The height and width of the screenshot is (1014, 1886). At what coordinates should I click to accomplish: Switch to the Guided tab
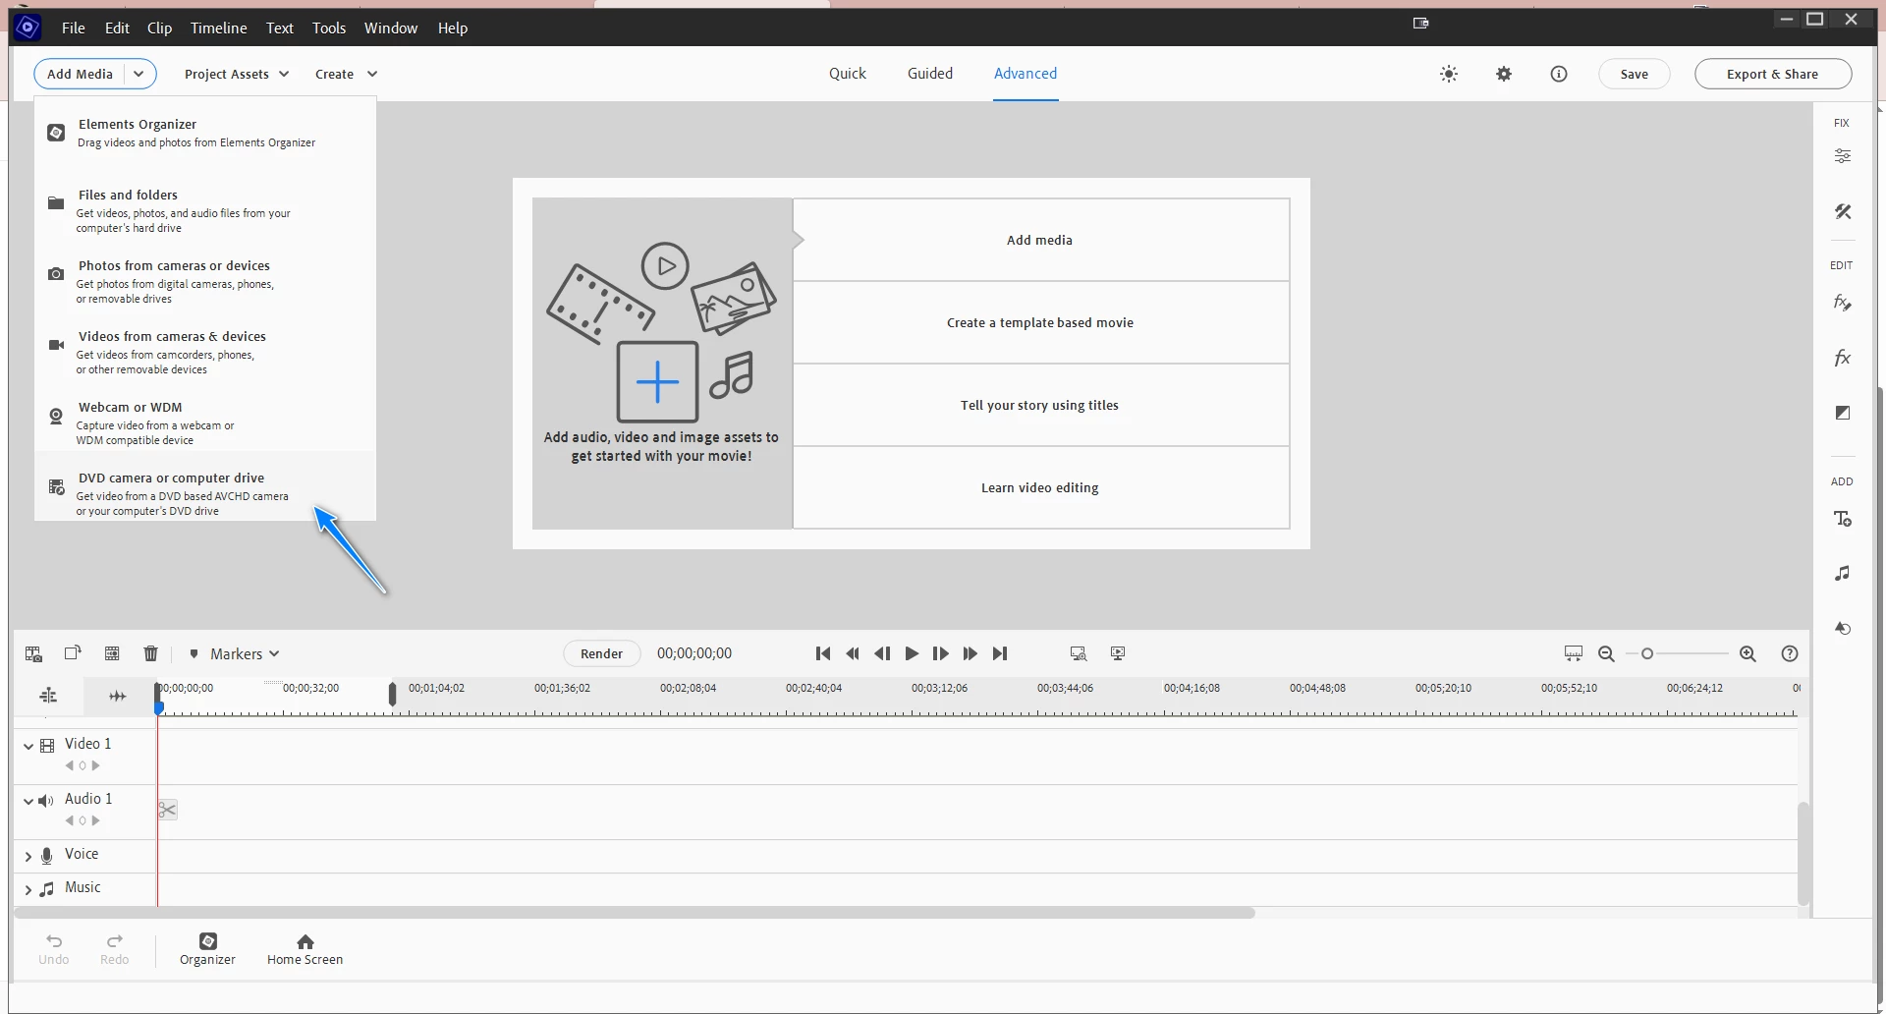[929, 74]
